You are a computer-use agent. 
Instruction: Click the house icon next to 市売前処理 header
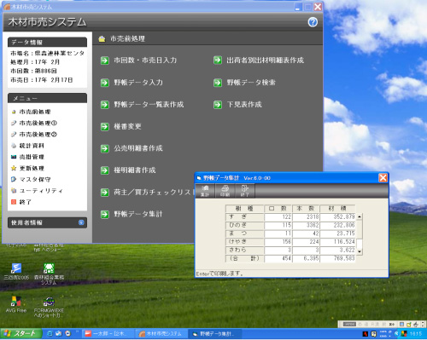(x=102, y=39)
